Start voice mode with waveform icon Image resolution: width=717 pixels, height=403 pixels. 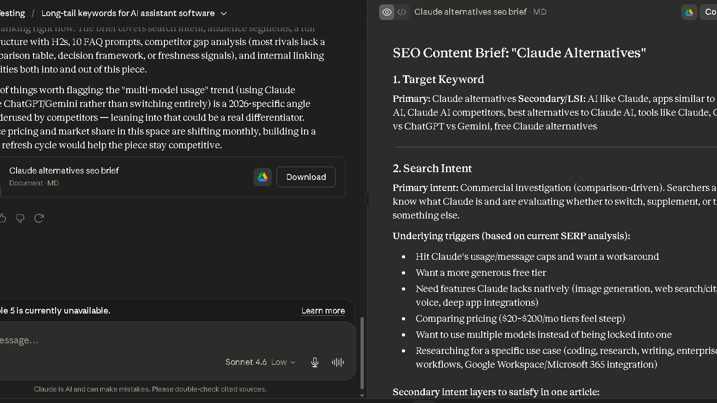click(338, 362)
